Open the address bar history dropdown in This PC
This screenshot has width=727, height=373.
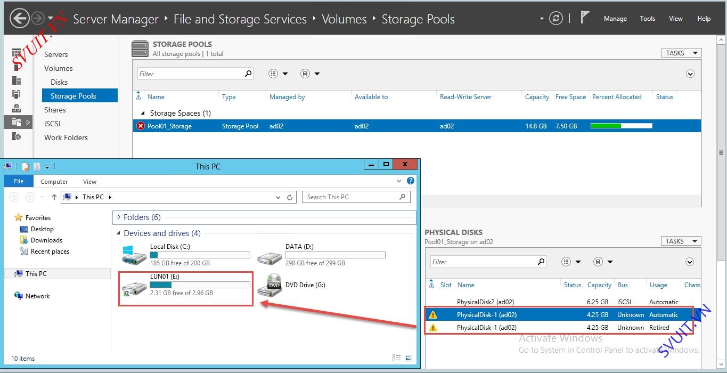[278, 197]
